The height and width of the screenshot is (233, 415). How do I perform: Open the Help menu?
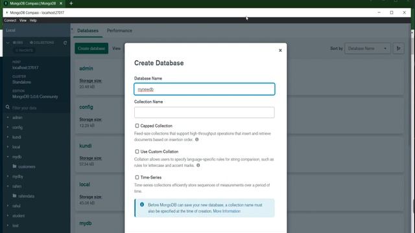point(33,20)
